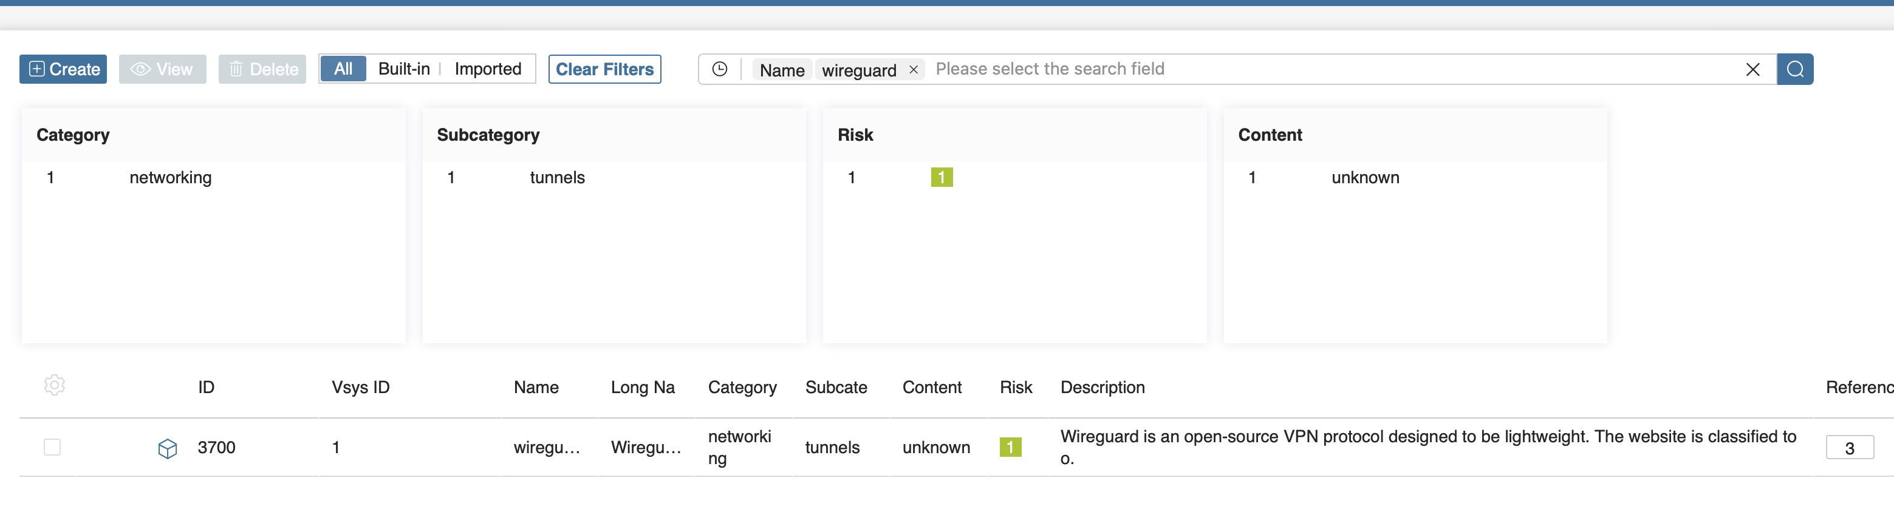
Task: Switch to the All applications tab
Action: [343, 69]
